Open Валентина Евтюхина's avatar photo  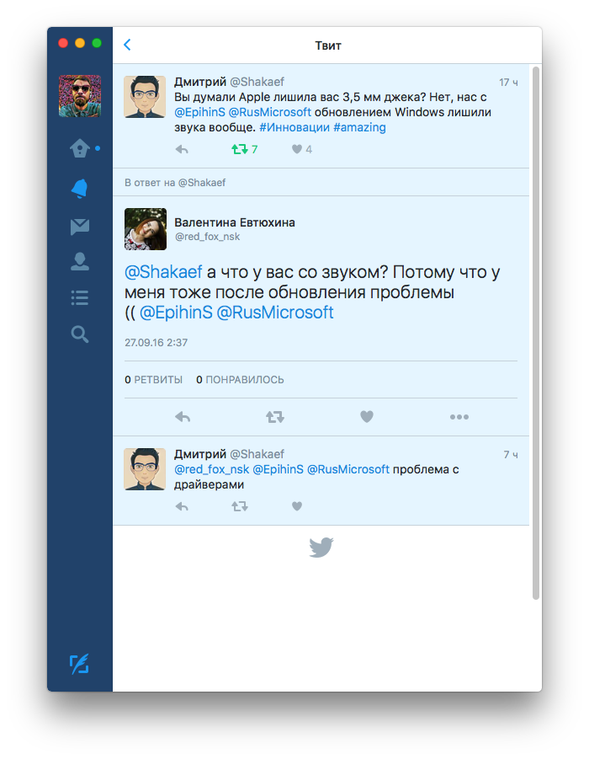[x=146, y=229]
